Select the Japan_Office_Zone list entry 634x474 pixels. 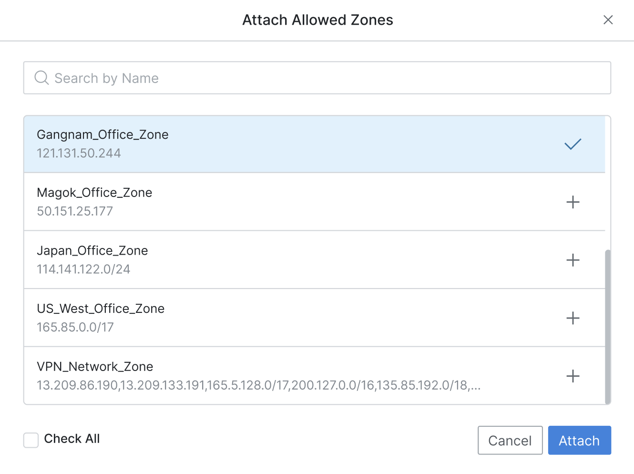tap(315, 260)
